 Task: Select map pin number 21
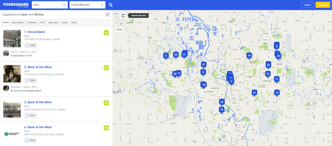coord(254,92)
